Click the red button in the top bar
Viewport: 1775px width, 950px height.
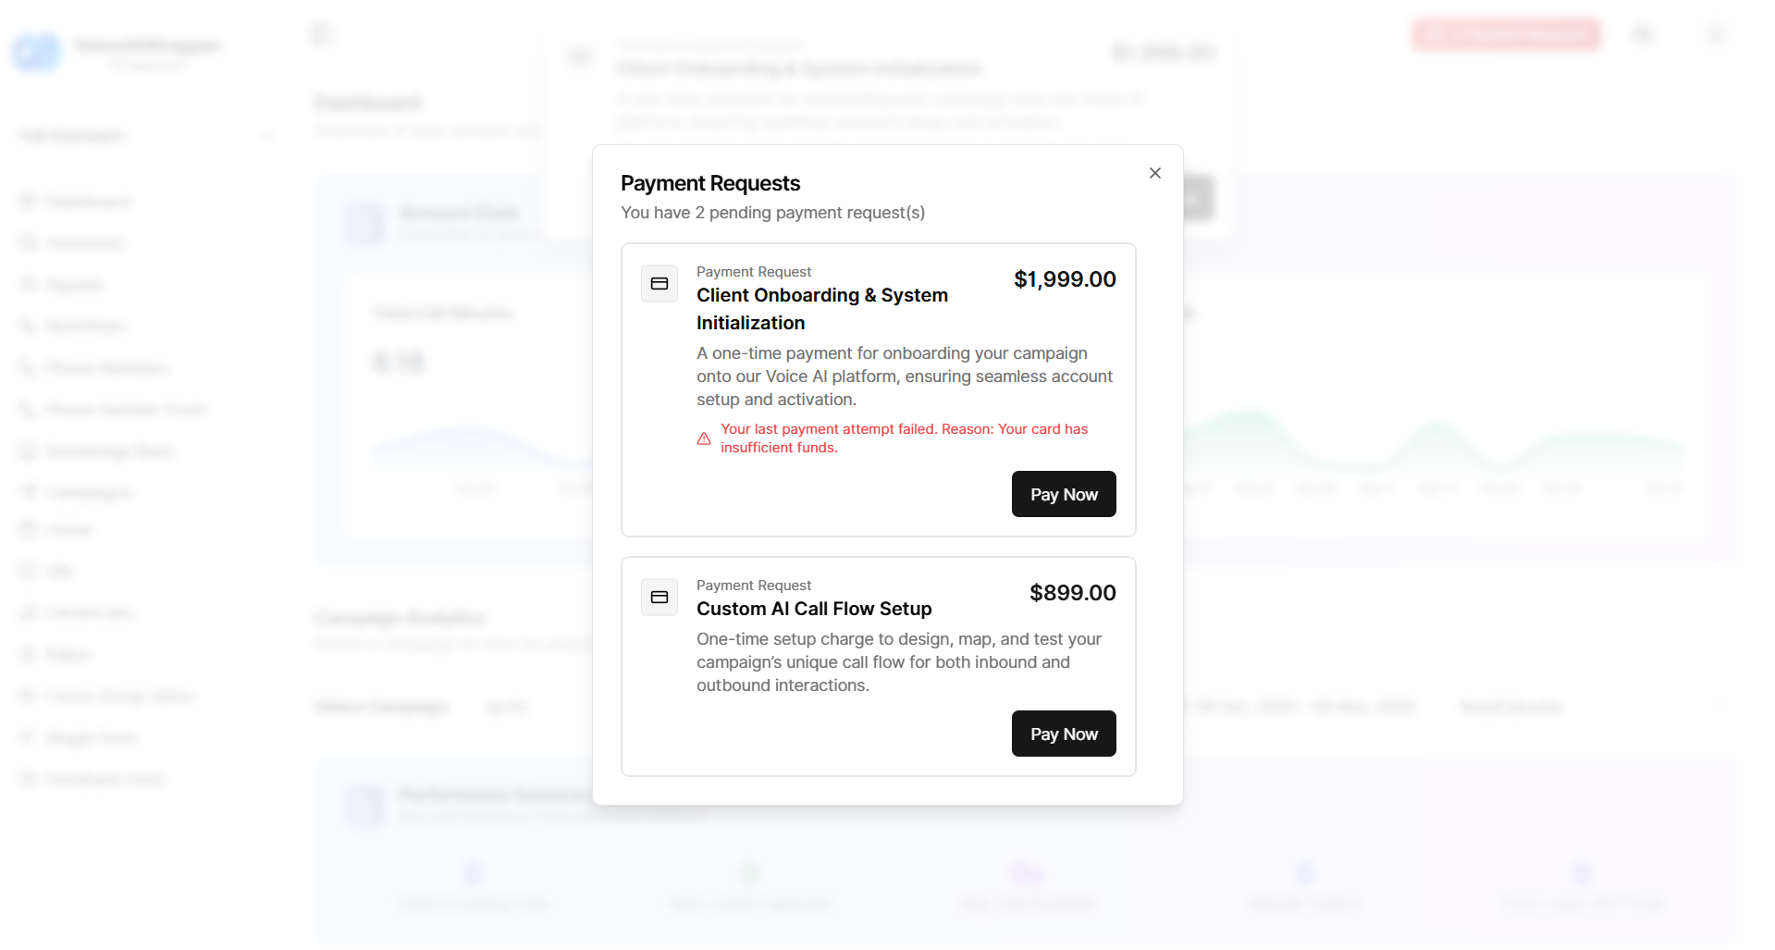click(x=1505, y=35)
